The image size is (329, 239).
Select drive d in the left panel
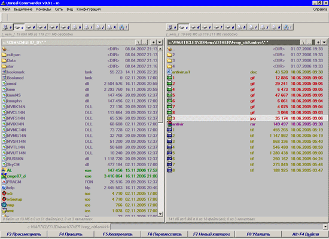(x=31, y=27)
